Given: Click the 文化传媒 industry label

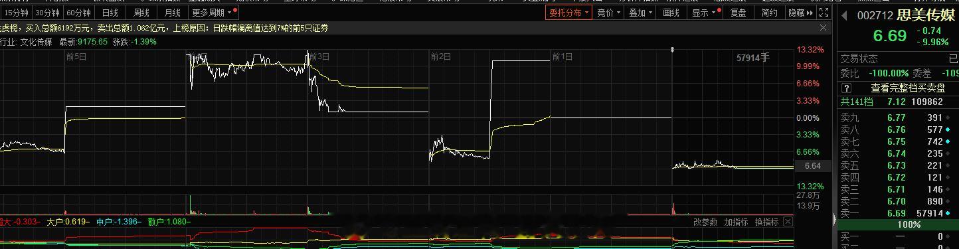Looking at the screenshot, I should [x=36, y=41].
